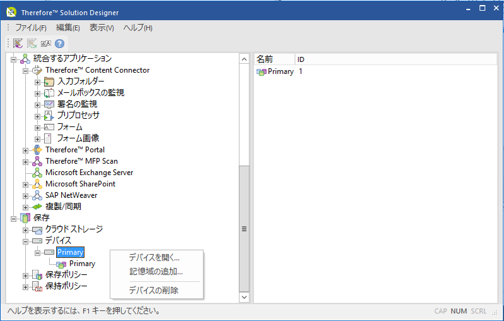Click the 署名の監視 icon
504x321 pixels.
[x=49, y=104]
